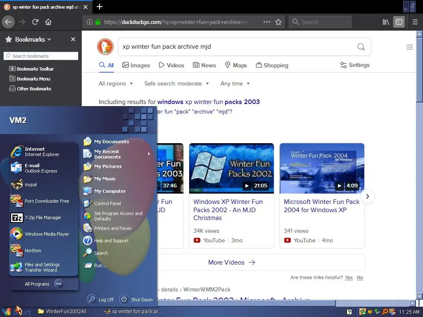Reload the current page
The width and height of the screenshot is (423, 317).
point(35,22)
